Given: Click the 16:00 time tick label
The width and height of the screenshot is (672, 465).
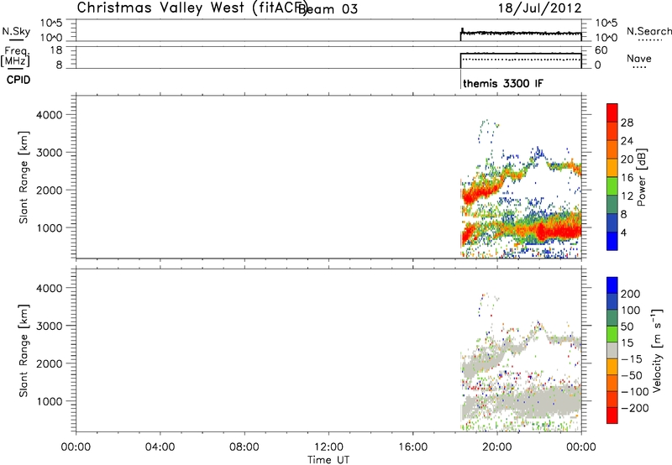Looking at the screenshot, I should click(412, 447).
